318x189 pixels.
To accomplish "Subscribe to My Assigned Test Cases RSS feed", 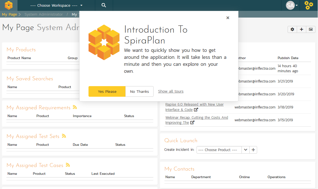I will click(x=68, y=165).
